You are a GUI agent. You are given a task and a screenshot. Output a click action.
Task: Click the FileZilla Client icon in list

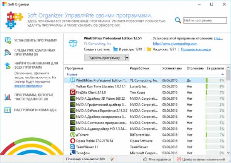pos(72,92)
